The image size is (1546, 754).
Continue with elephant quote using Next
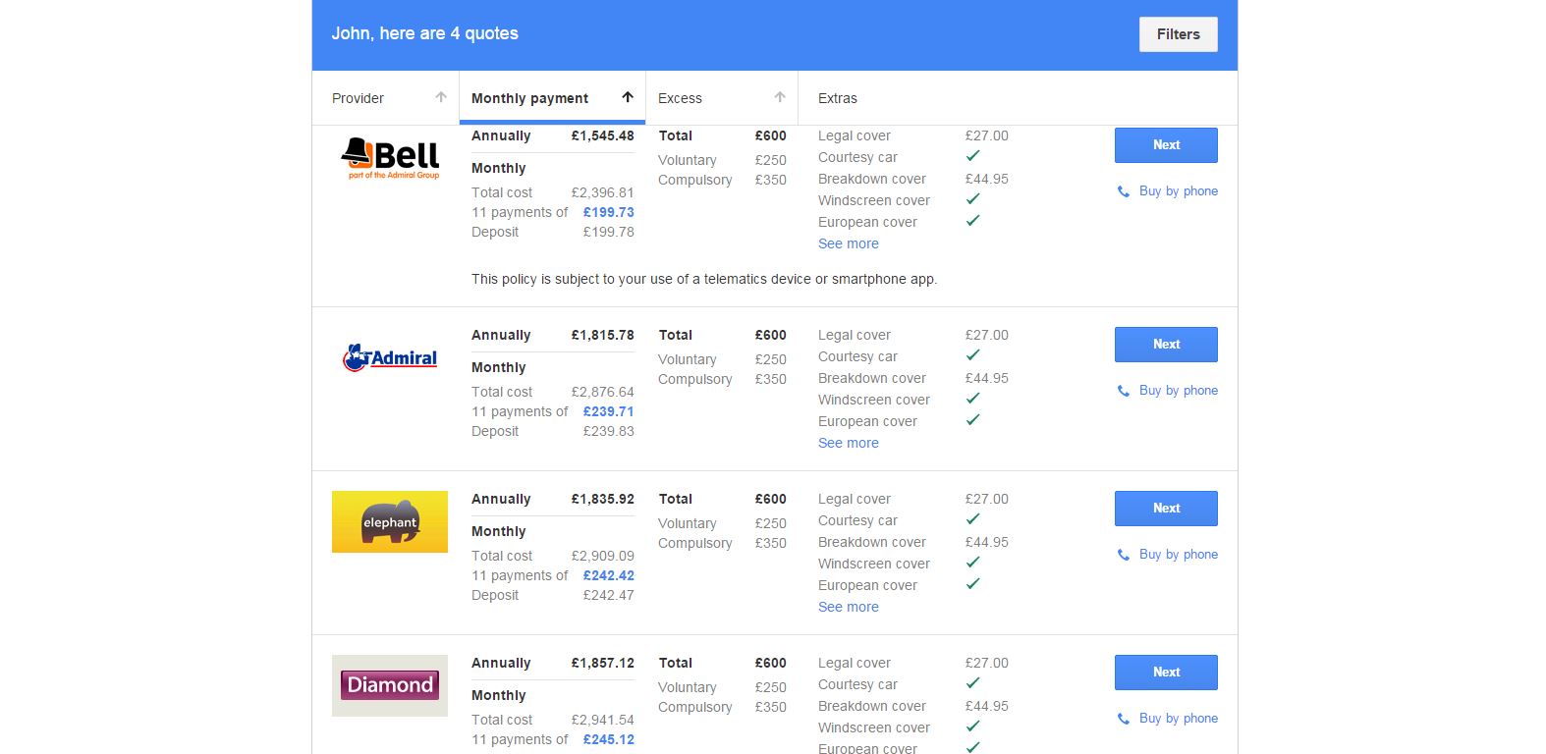pyautogui.click(x=1166, y=509)
